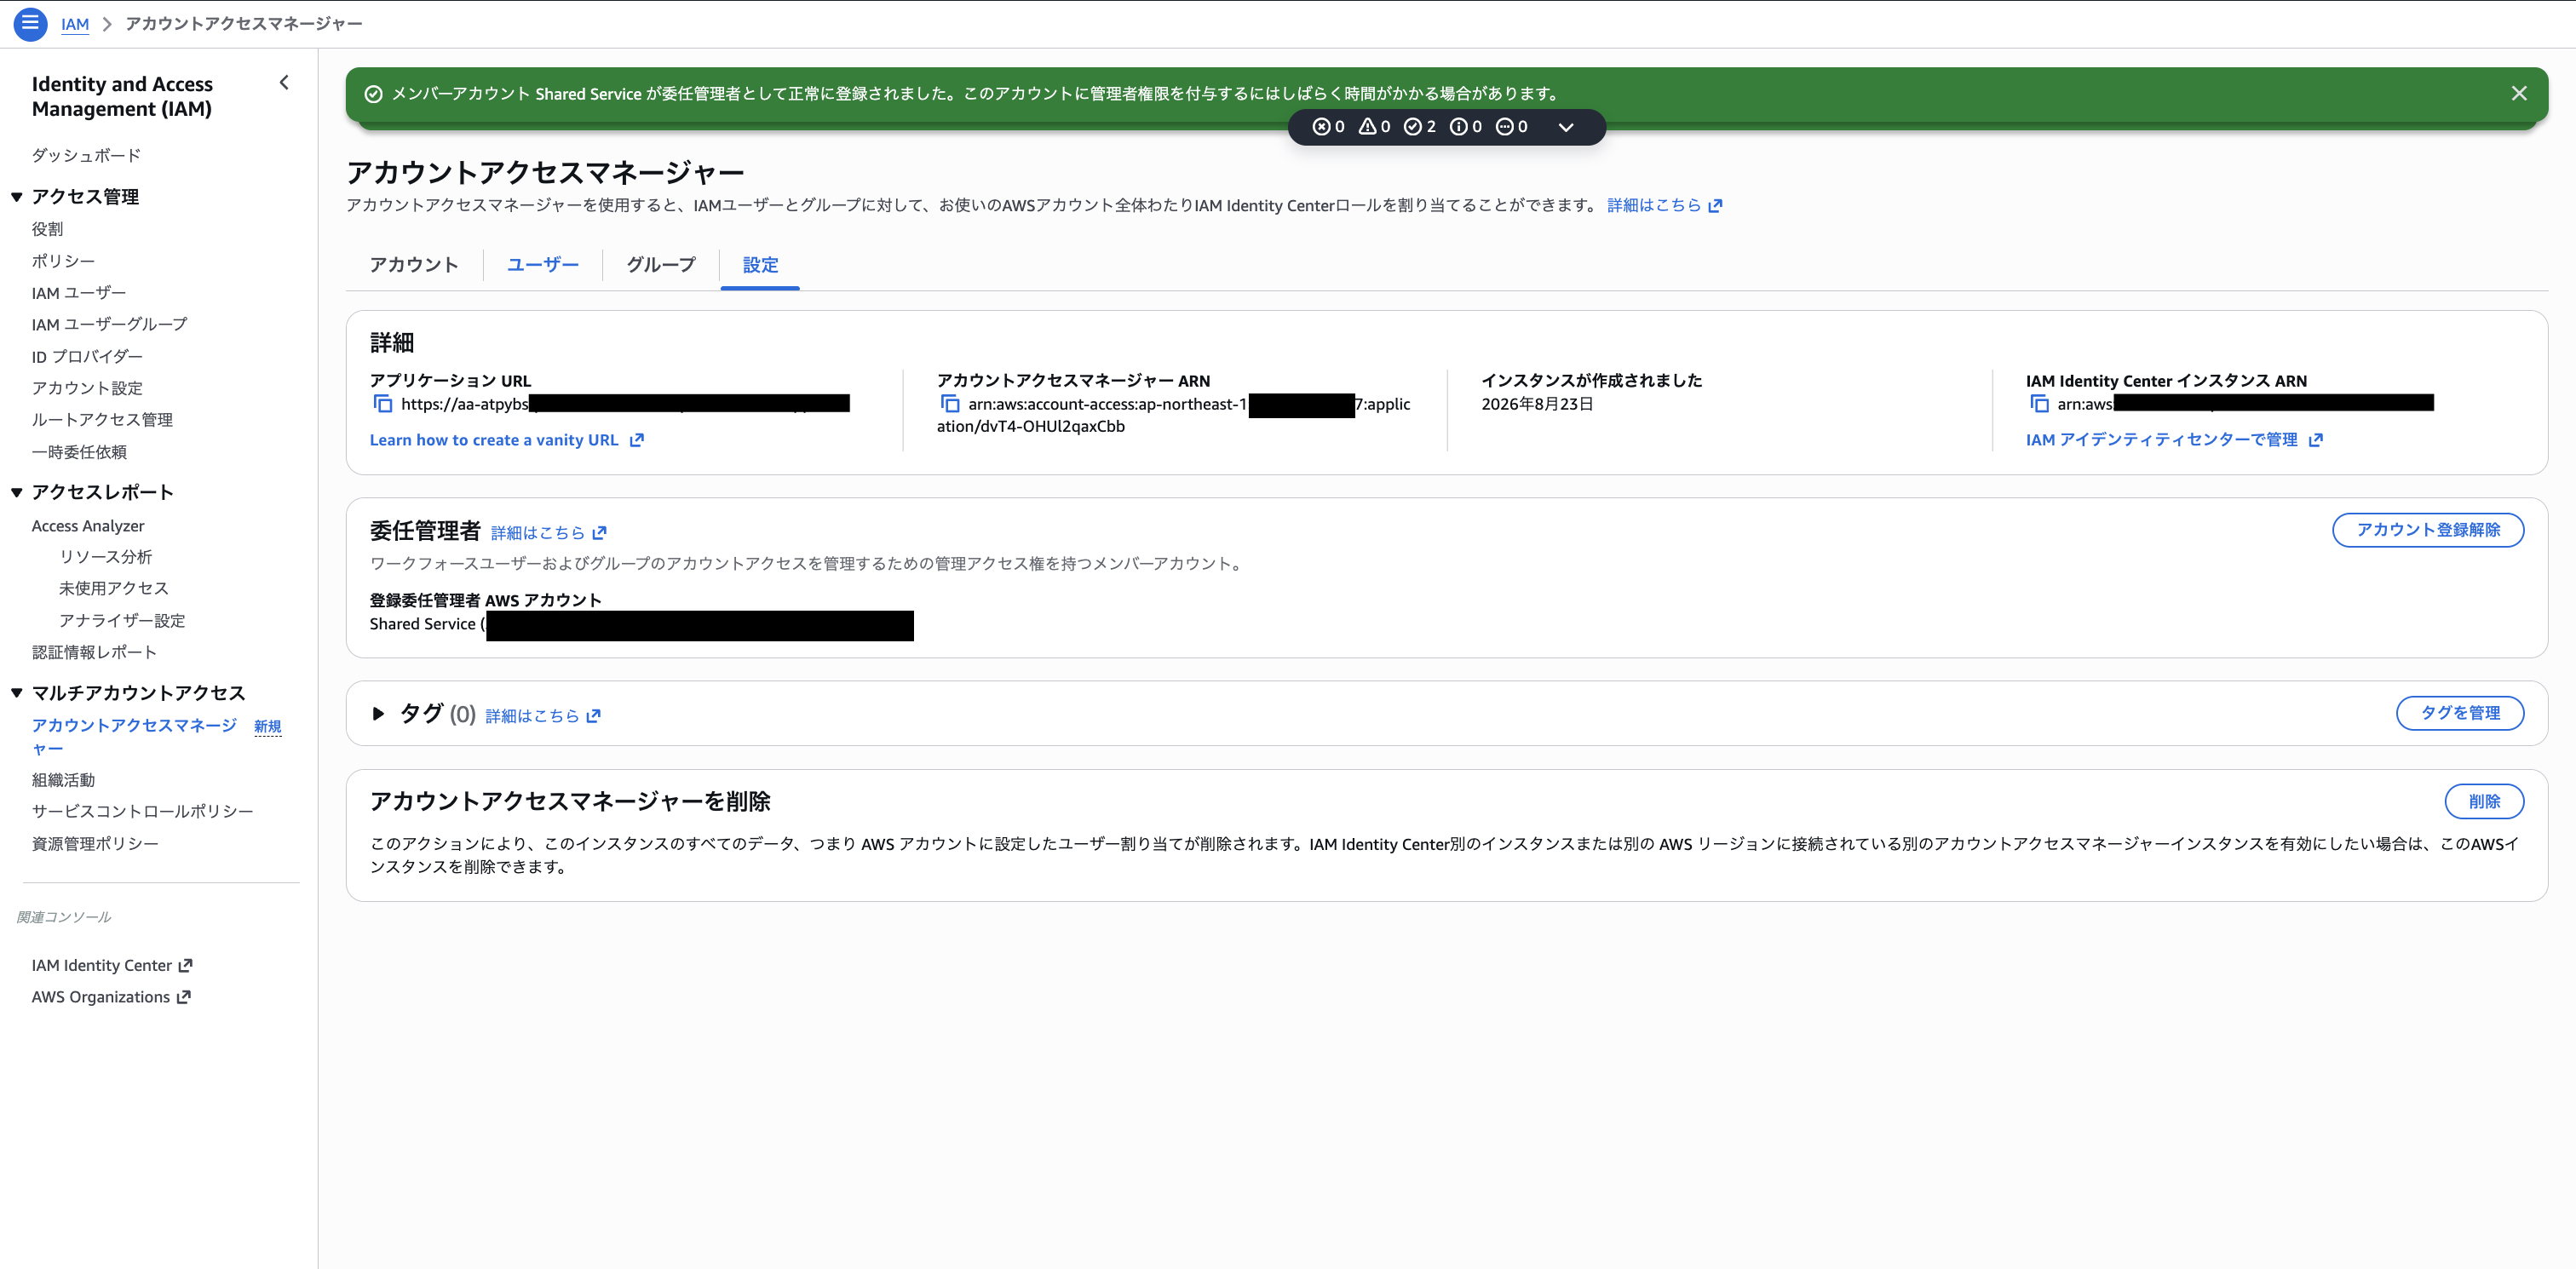Open ポリシー in the sidebar
2576x1269 pixels.
(x=63, y=261)
